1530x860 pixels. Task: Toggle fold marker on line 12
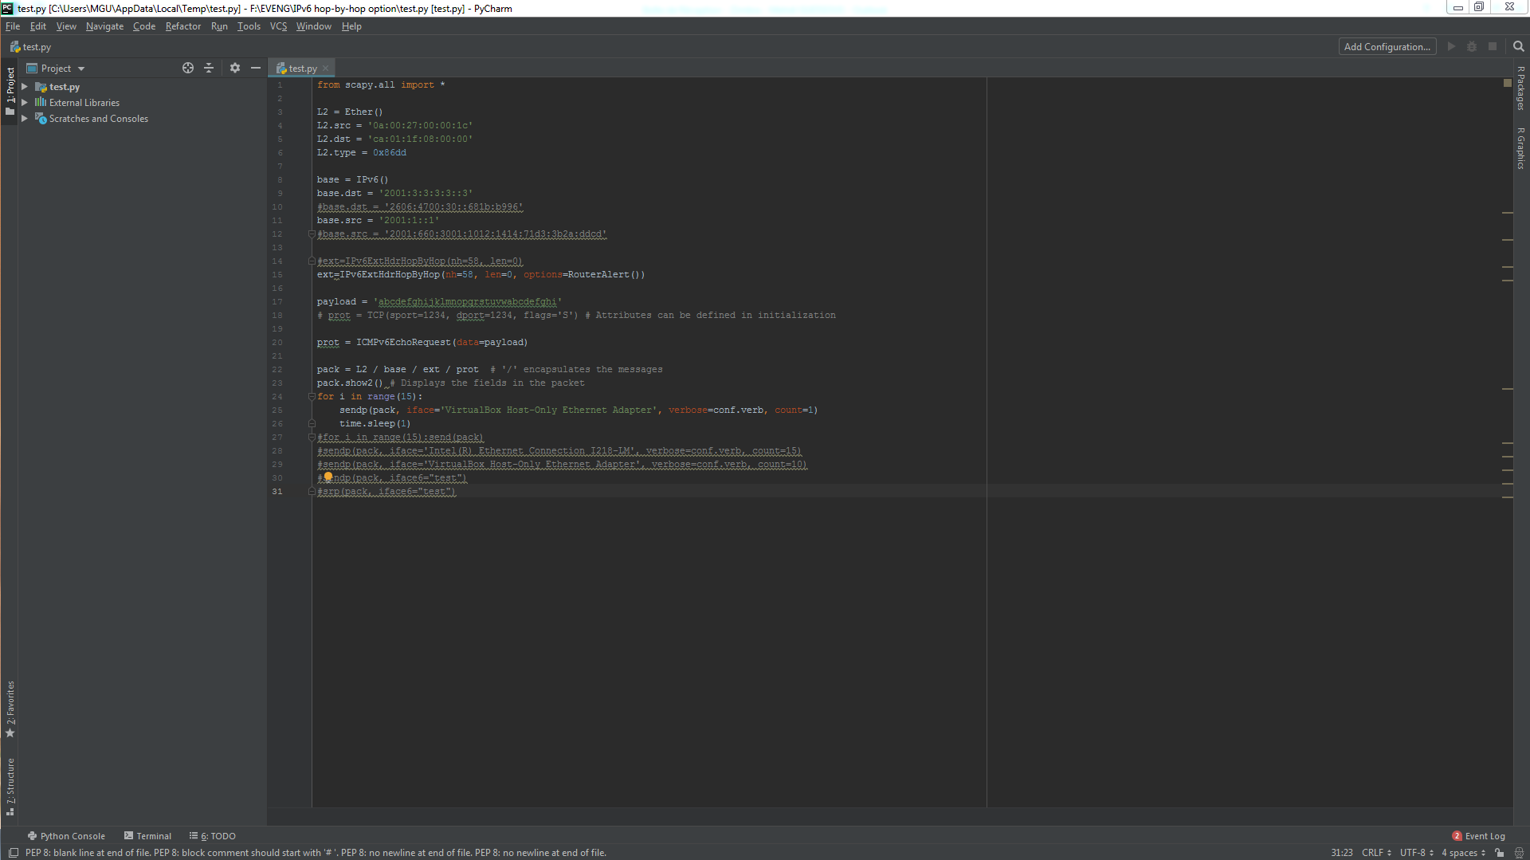point(312,234)
